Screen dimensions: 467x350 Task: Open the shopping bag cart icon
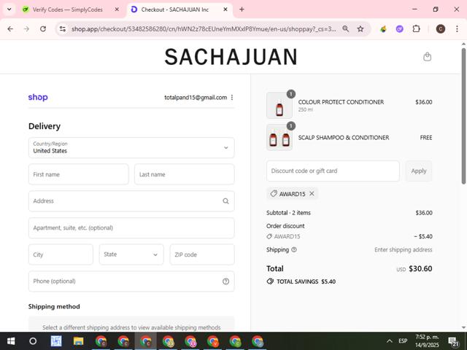click(x=427, y=57)
